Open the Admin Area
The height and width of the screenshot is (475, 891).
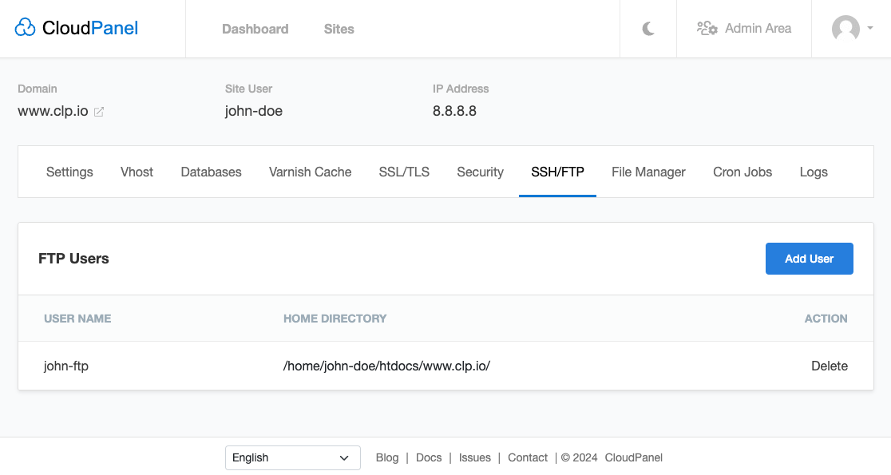pos(744,29)
